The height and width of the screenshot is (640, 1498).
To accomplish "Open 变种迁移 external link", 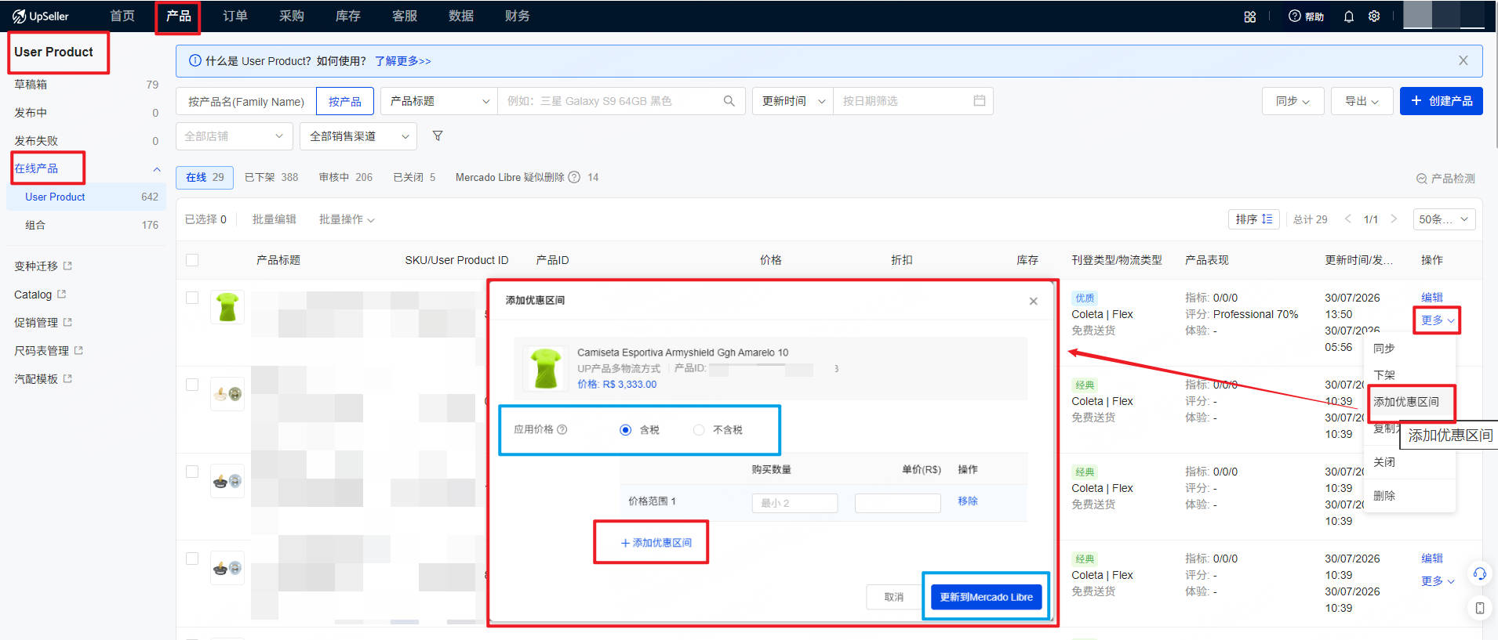I will (43, 266).
